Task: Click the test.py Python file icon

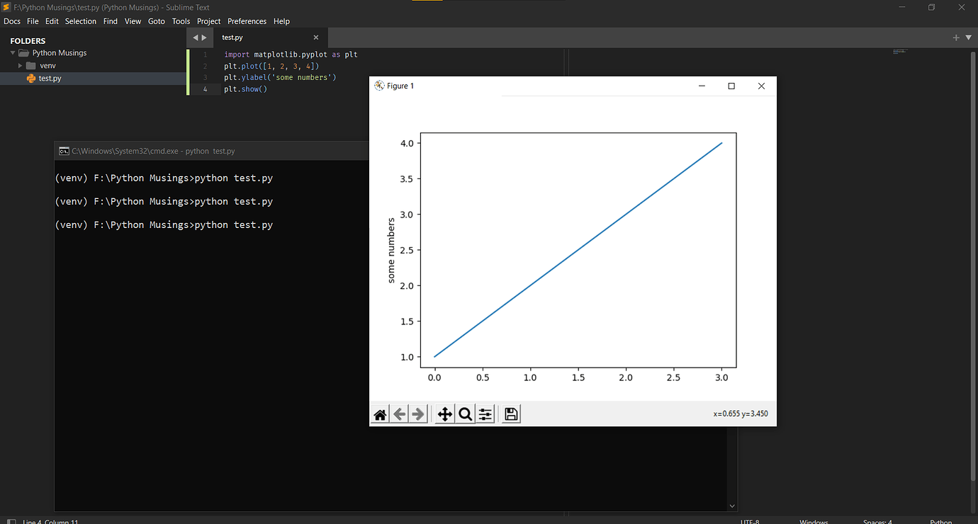Action: pos(31,79)
